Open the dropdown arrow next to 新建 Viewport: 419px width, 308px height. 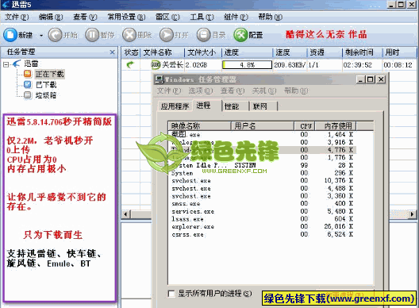(x=41, y=35)
